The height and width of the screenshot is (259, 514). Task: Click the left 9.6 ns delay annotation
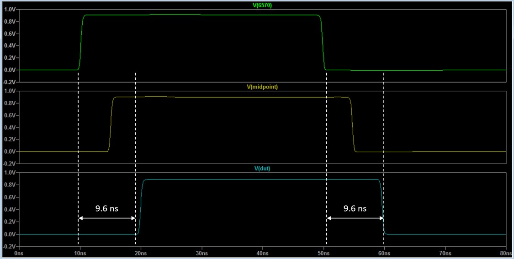[106, 208]
